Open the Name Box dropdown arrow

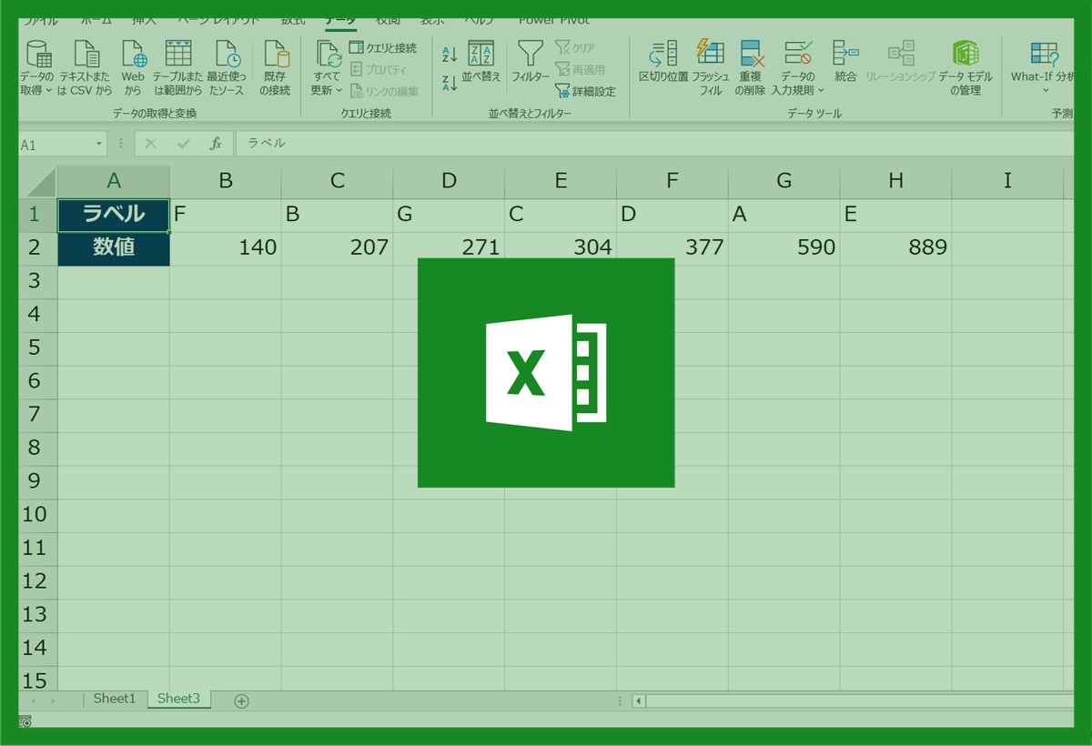coord(99,145)
